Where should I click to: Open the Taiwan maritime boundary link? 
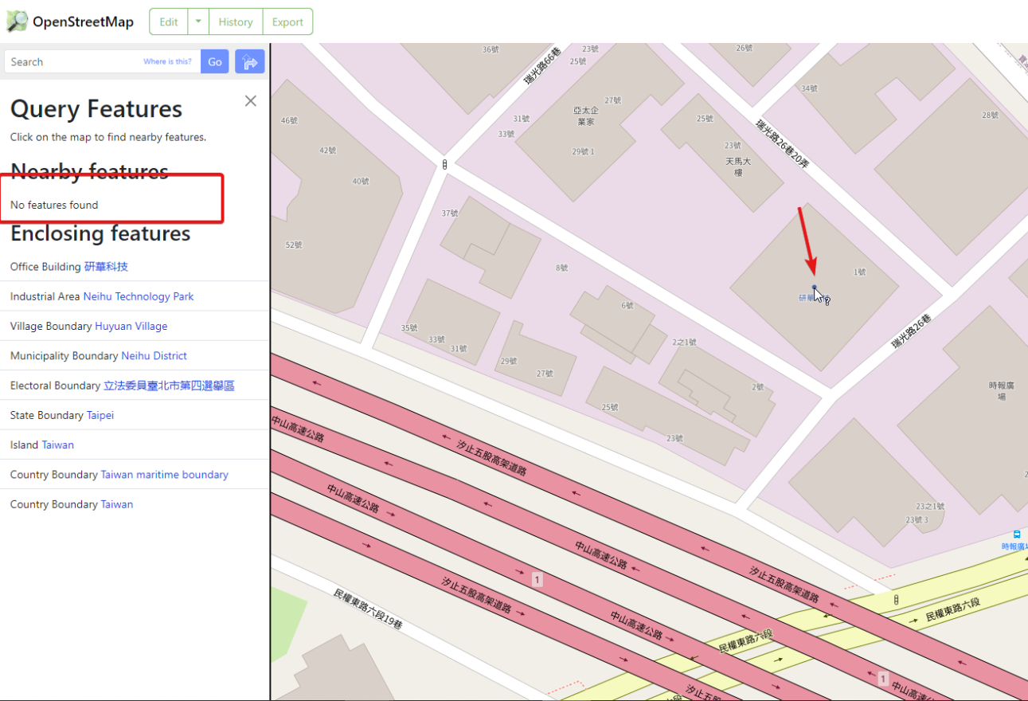[165, 475]
